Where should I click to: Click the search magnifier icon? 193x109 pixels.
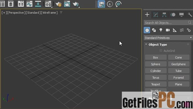coord(190,23)
